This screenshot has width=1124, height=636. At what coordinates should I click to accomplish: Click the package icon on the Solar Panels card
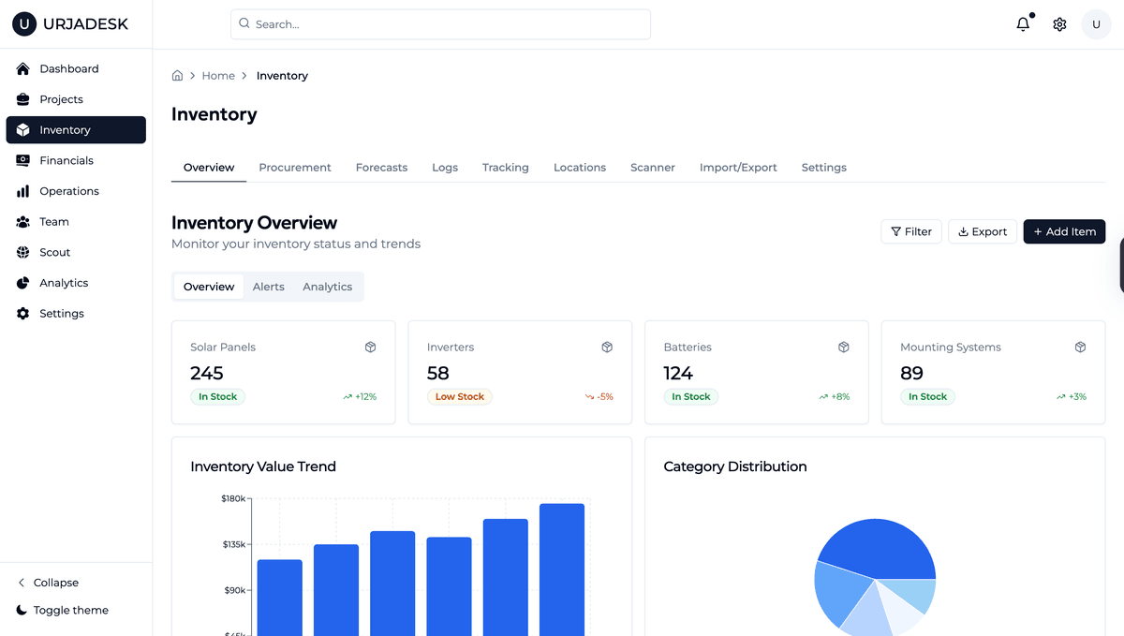pyautogui.click(x=370, y=347)
